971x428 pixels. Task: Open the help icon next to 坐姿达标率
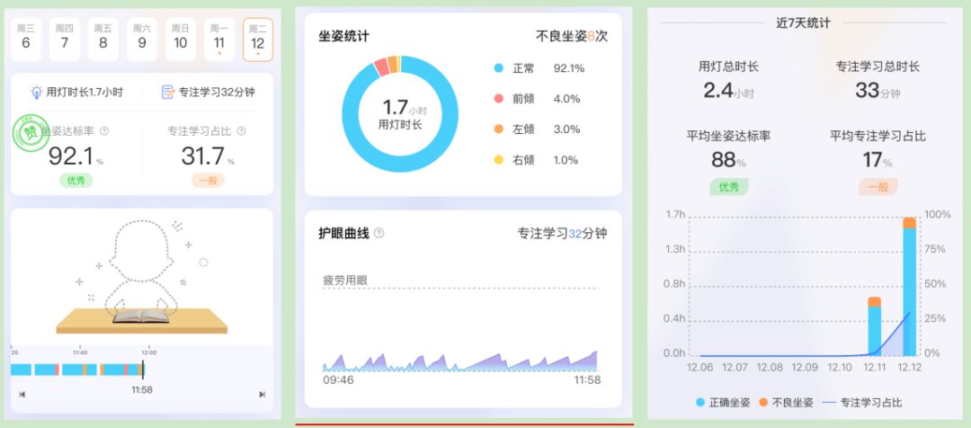[104, 131]
